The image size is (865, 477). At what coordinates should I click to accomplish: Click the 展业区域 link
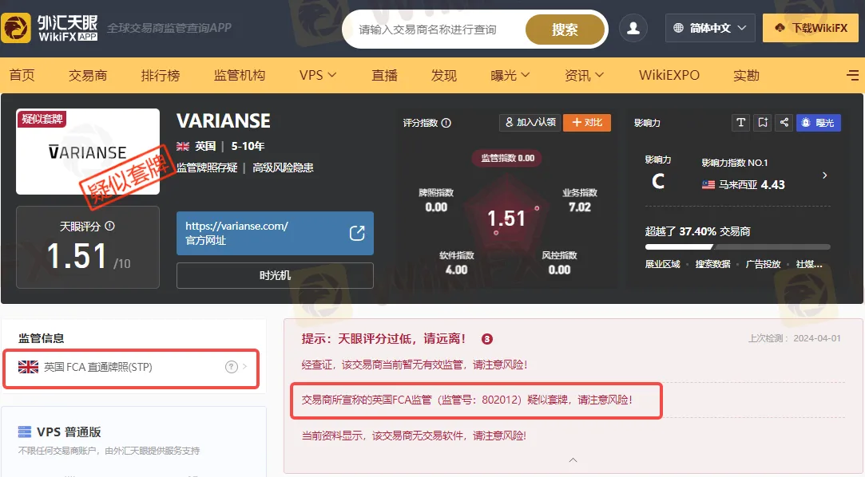tap(663, 264)
